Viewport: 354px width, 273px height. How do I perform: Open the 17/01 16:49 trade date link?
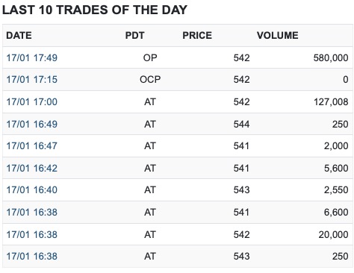pos(32,125)
